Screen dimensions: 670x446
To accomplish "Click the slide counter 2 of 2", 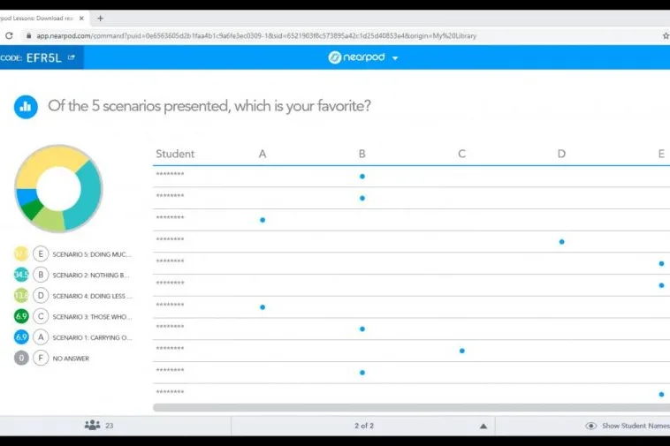I will (364, 426).
